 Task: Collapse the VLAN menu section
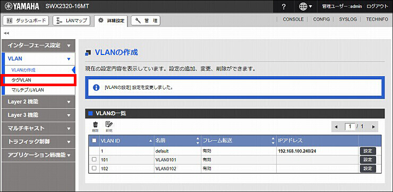coord(38,59)
